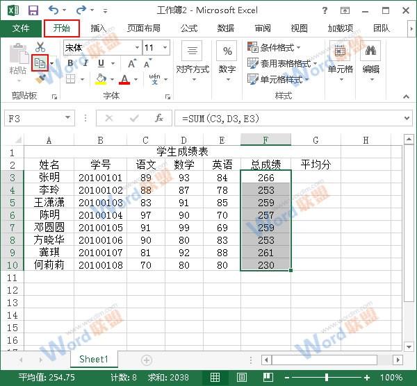Switch to Normal view in the status bar

[215, 377]
